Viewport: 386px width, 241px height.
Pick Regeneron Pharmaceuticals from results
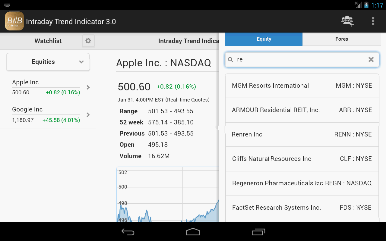pyautogui.click(x=302, y=183)
